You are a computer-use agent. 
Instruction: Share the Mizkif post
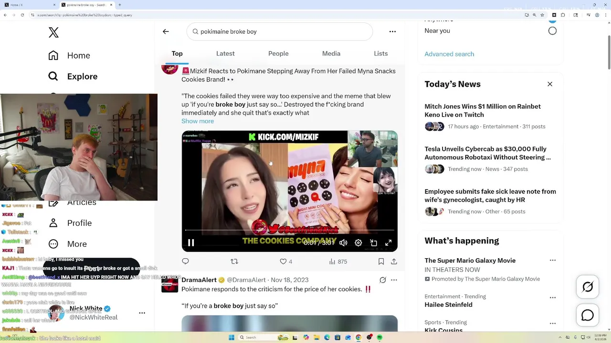tap(394, 261)
